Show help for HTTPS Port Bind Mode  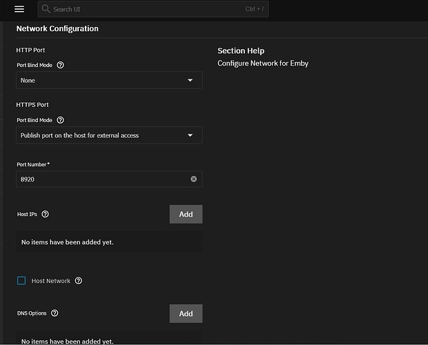(x=60, y=120)
